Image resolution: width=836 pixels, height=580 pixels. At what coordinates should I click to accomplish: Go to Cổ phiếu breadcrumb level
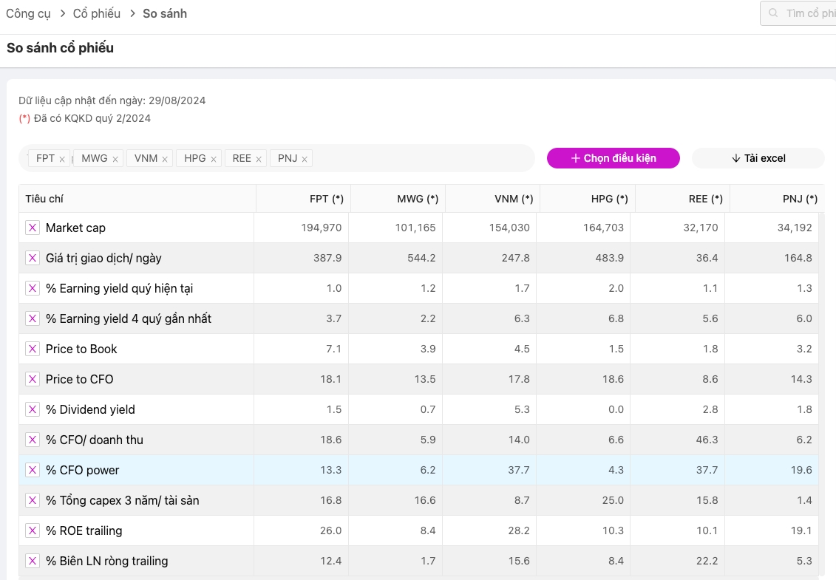(96, 13)
